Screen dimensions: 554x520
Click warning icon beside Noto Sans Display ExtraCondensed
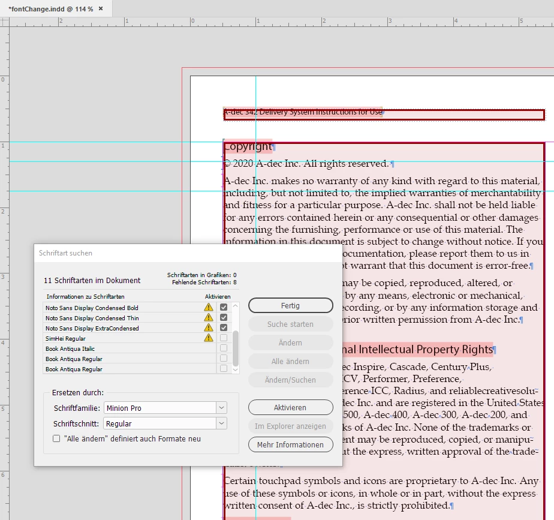(209, 327)
